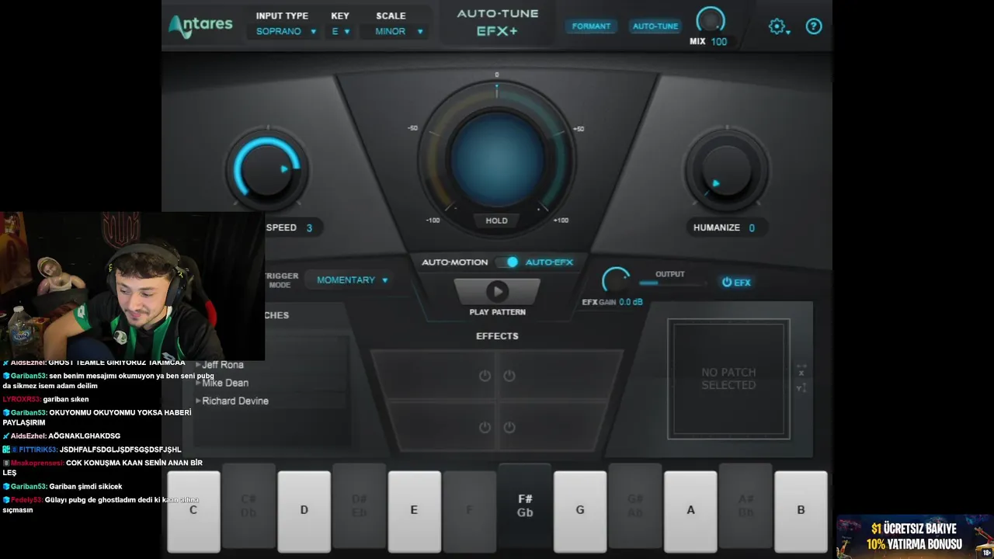This screenshot has height=559, width=994.
Task: Click the Retune Speed knob
Action: (266, 170)
